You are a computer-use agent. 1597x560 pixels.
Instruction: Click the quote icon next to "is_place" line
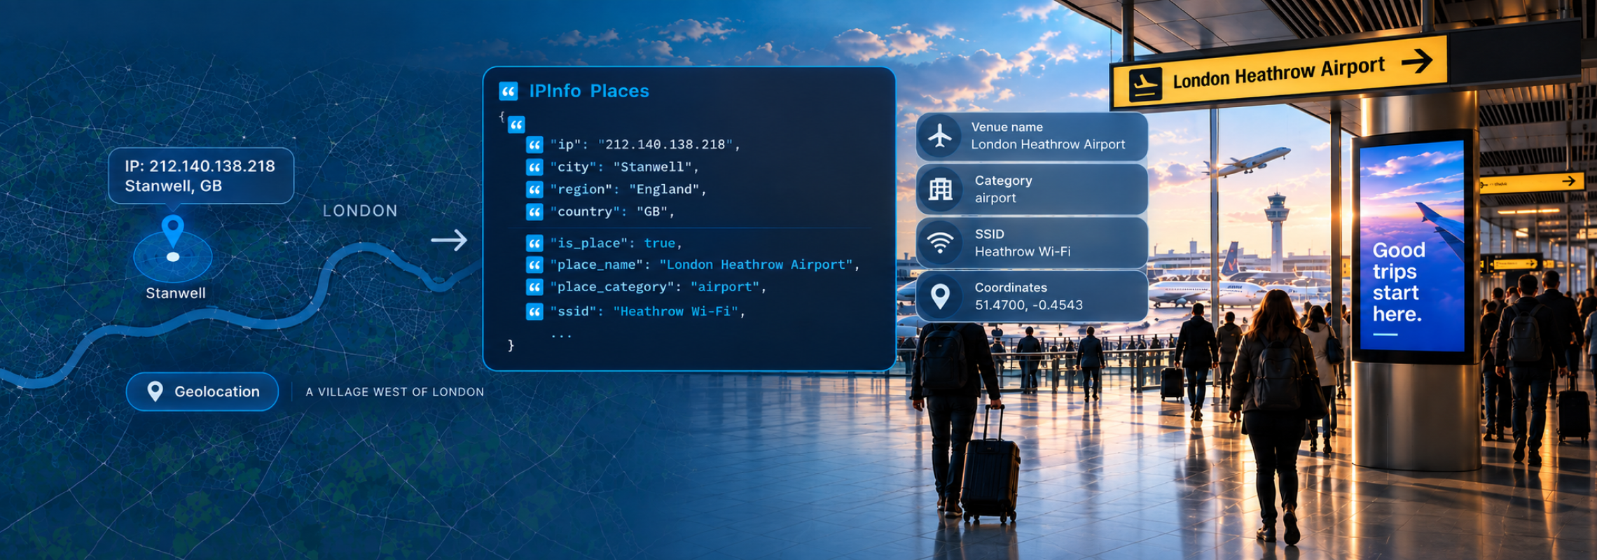[534, 243]
